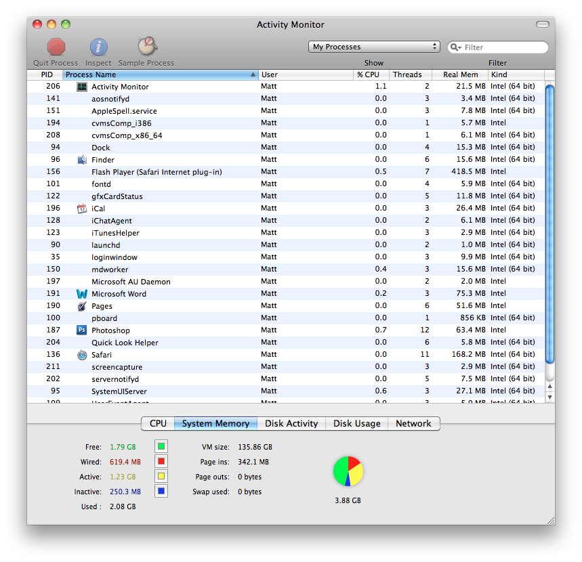
Task: Click the green Free memory color swatch
Action: point(161,446)
